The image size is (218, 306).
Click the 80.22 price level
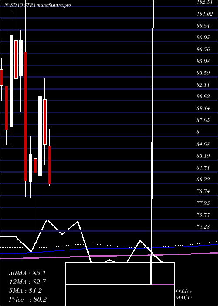coord(204,180)
